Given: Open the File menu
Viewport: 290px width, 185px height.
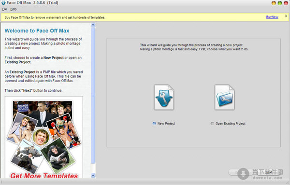Looking at the screenshot, I should coord(4,9).
